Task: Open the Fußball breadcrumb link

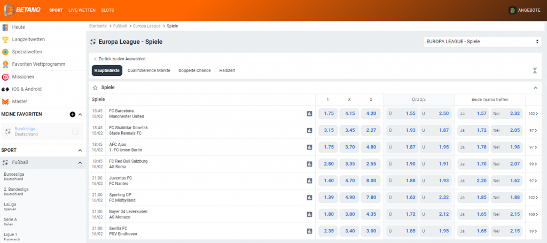Action: click(x=120, y=26)
